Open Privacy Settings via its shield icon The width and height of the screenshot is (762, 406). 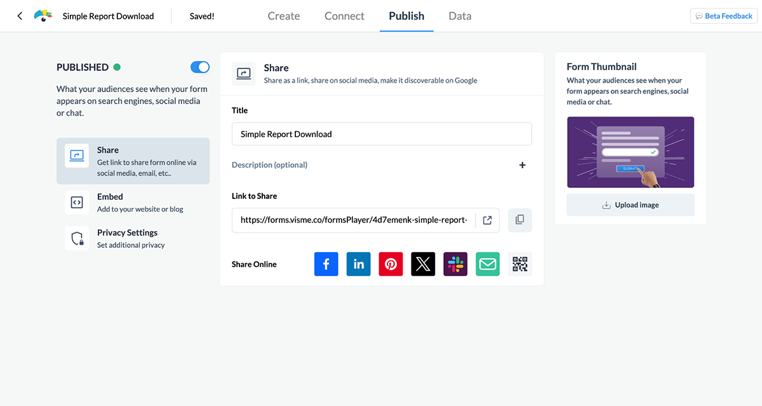point(77,238)
